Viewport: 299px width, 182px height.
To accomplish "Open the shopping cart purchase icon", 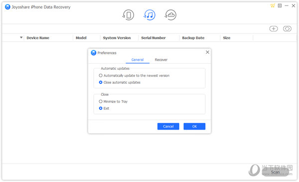I will pos(273,5).
